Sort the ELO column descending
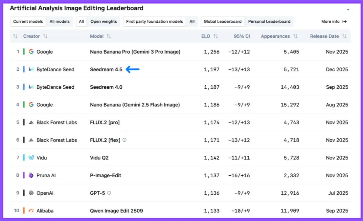The width and height of the screenshot is (363, 221). 216,36
